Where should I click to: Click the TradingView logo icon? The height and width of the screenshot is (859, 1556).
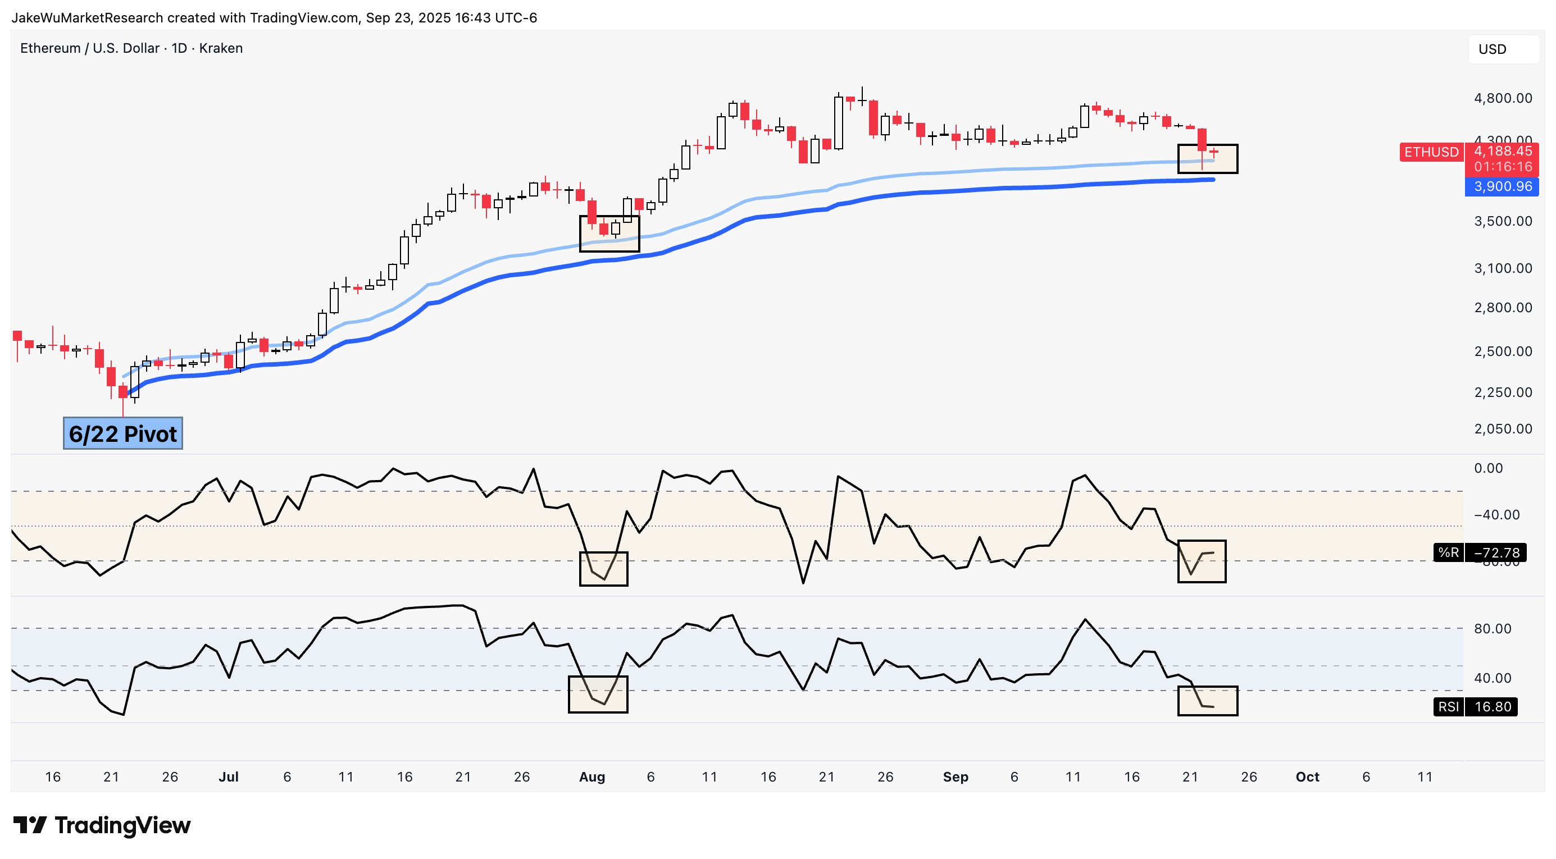point(30,825)
